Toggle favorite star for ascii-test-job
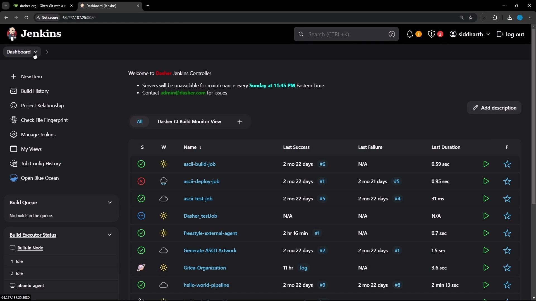The image size is (536, 301). click(x=507, y=199)
